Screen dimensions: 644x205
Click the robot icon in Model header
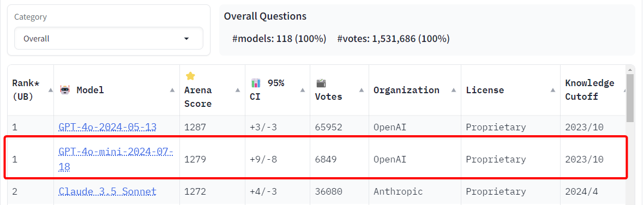click(65, 90)
